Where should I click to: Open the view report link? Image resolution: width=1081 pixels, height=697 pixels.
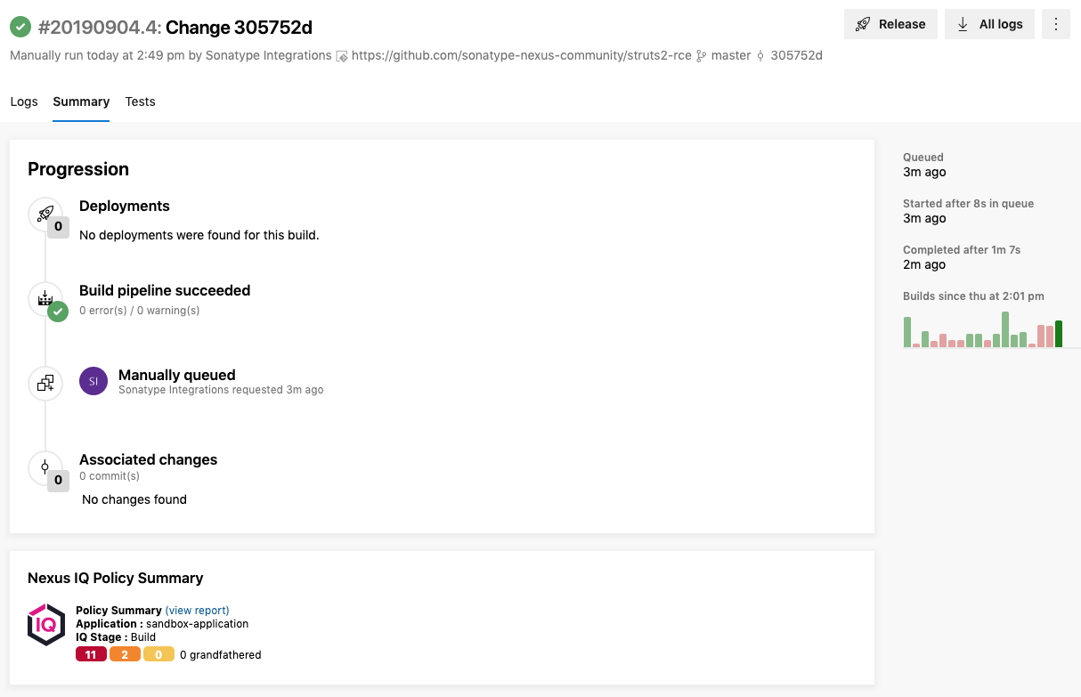(x=197, y=610)
